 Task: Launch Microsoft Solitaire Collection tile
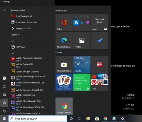tap(64, 82)
